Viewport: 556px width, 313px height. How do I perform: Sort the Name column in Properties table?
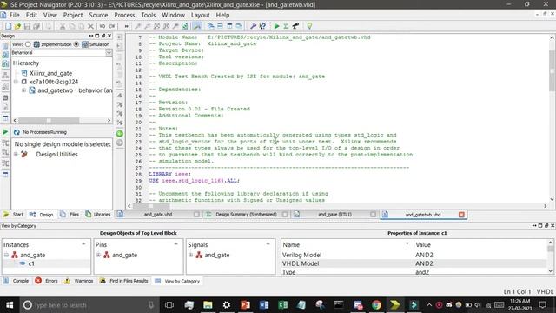(x=407, y=244)
